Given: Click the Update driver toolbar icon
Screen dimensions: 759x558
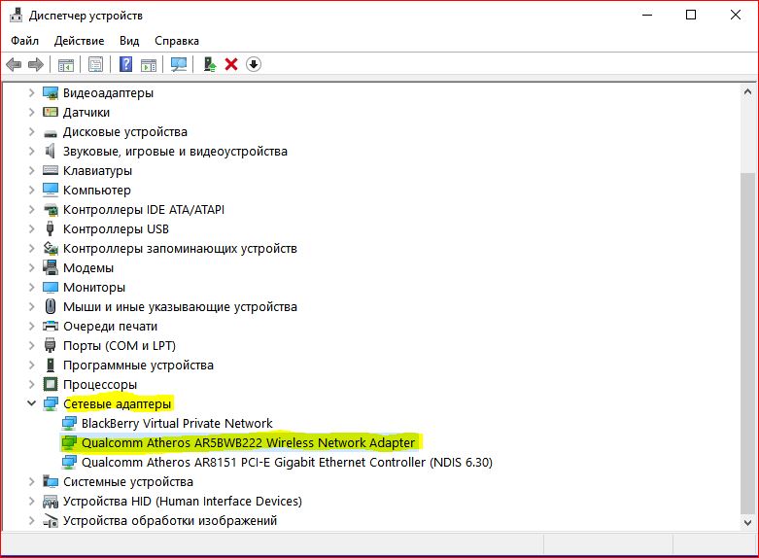Looking at the screenshot, I should [x=210, y=64].
